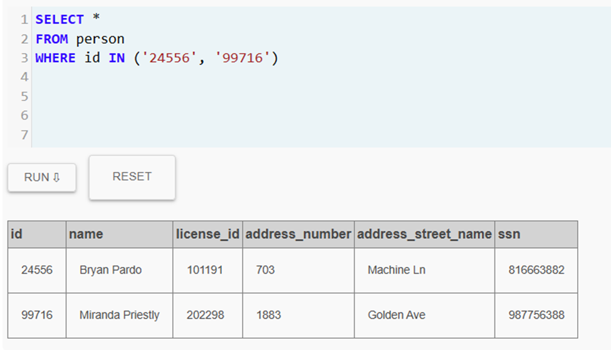Click the empty editor line 5
Image resolution: width=611 pixels, height=350 pixels.
point(321,96)
